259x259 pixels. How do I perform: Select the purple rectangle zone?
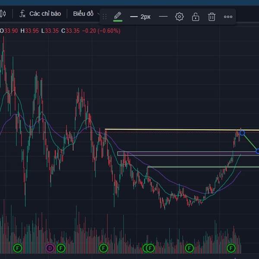point(188,154)
